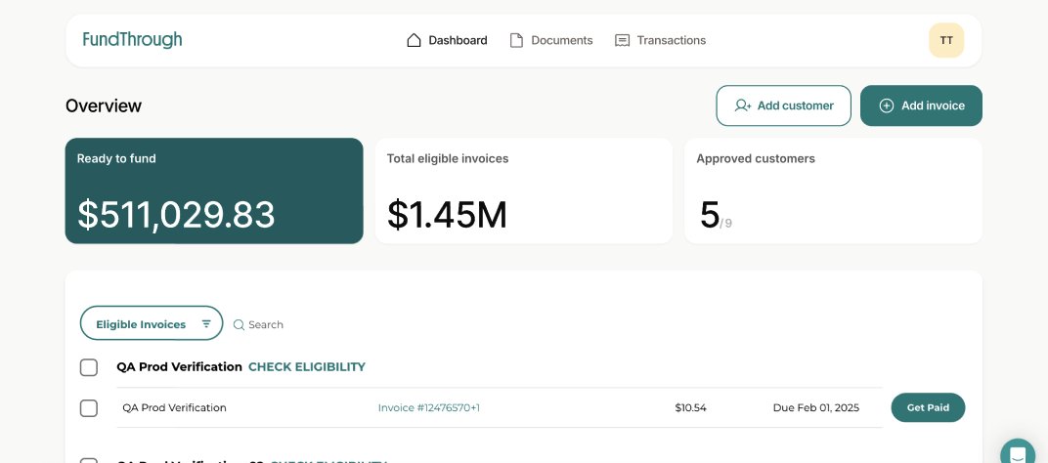Viewport: 1048px width, 463px height.
Task: Open the Documents tab
Action: [x=551, y=40]
